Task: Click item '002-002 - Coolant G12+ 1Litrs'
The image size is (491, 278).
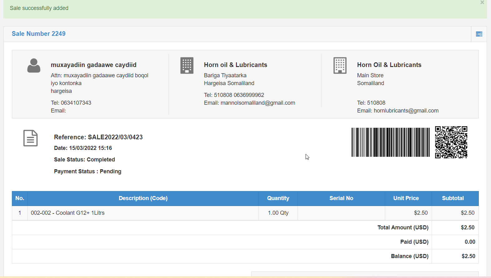Action: click(68, 213)
